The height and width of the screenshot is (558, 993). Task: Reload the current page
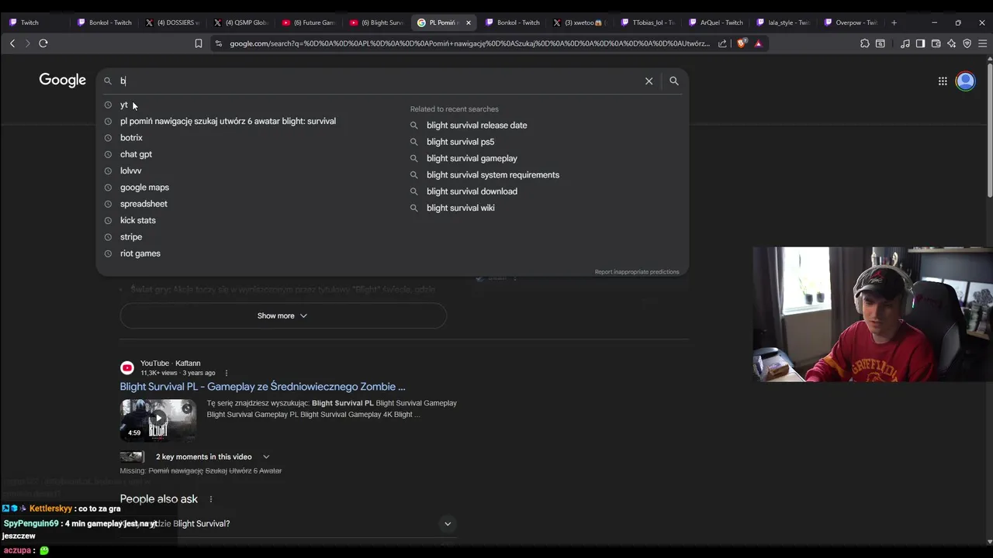pyautogui.click(x=43, y=43)
